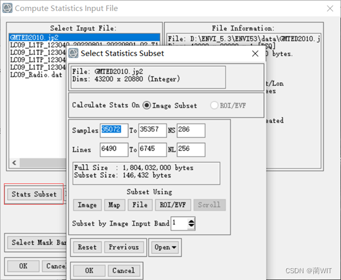
Task: Increase Subset by Image Input Band value
Action: pyautogui.click(x=191, y=221)
